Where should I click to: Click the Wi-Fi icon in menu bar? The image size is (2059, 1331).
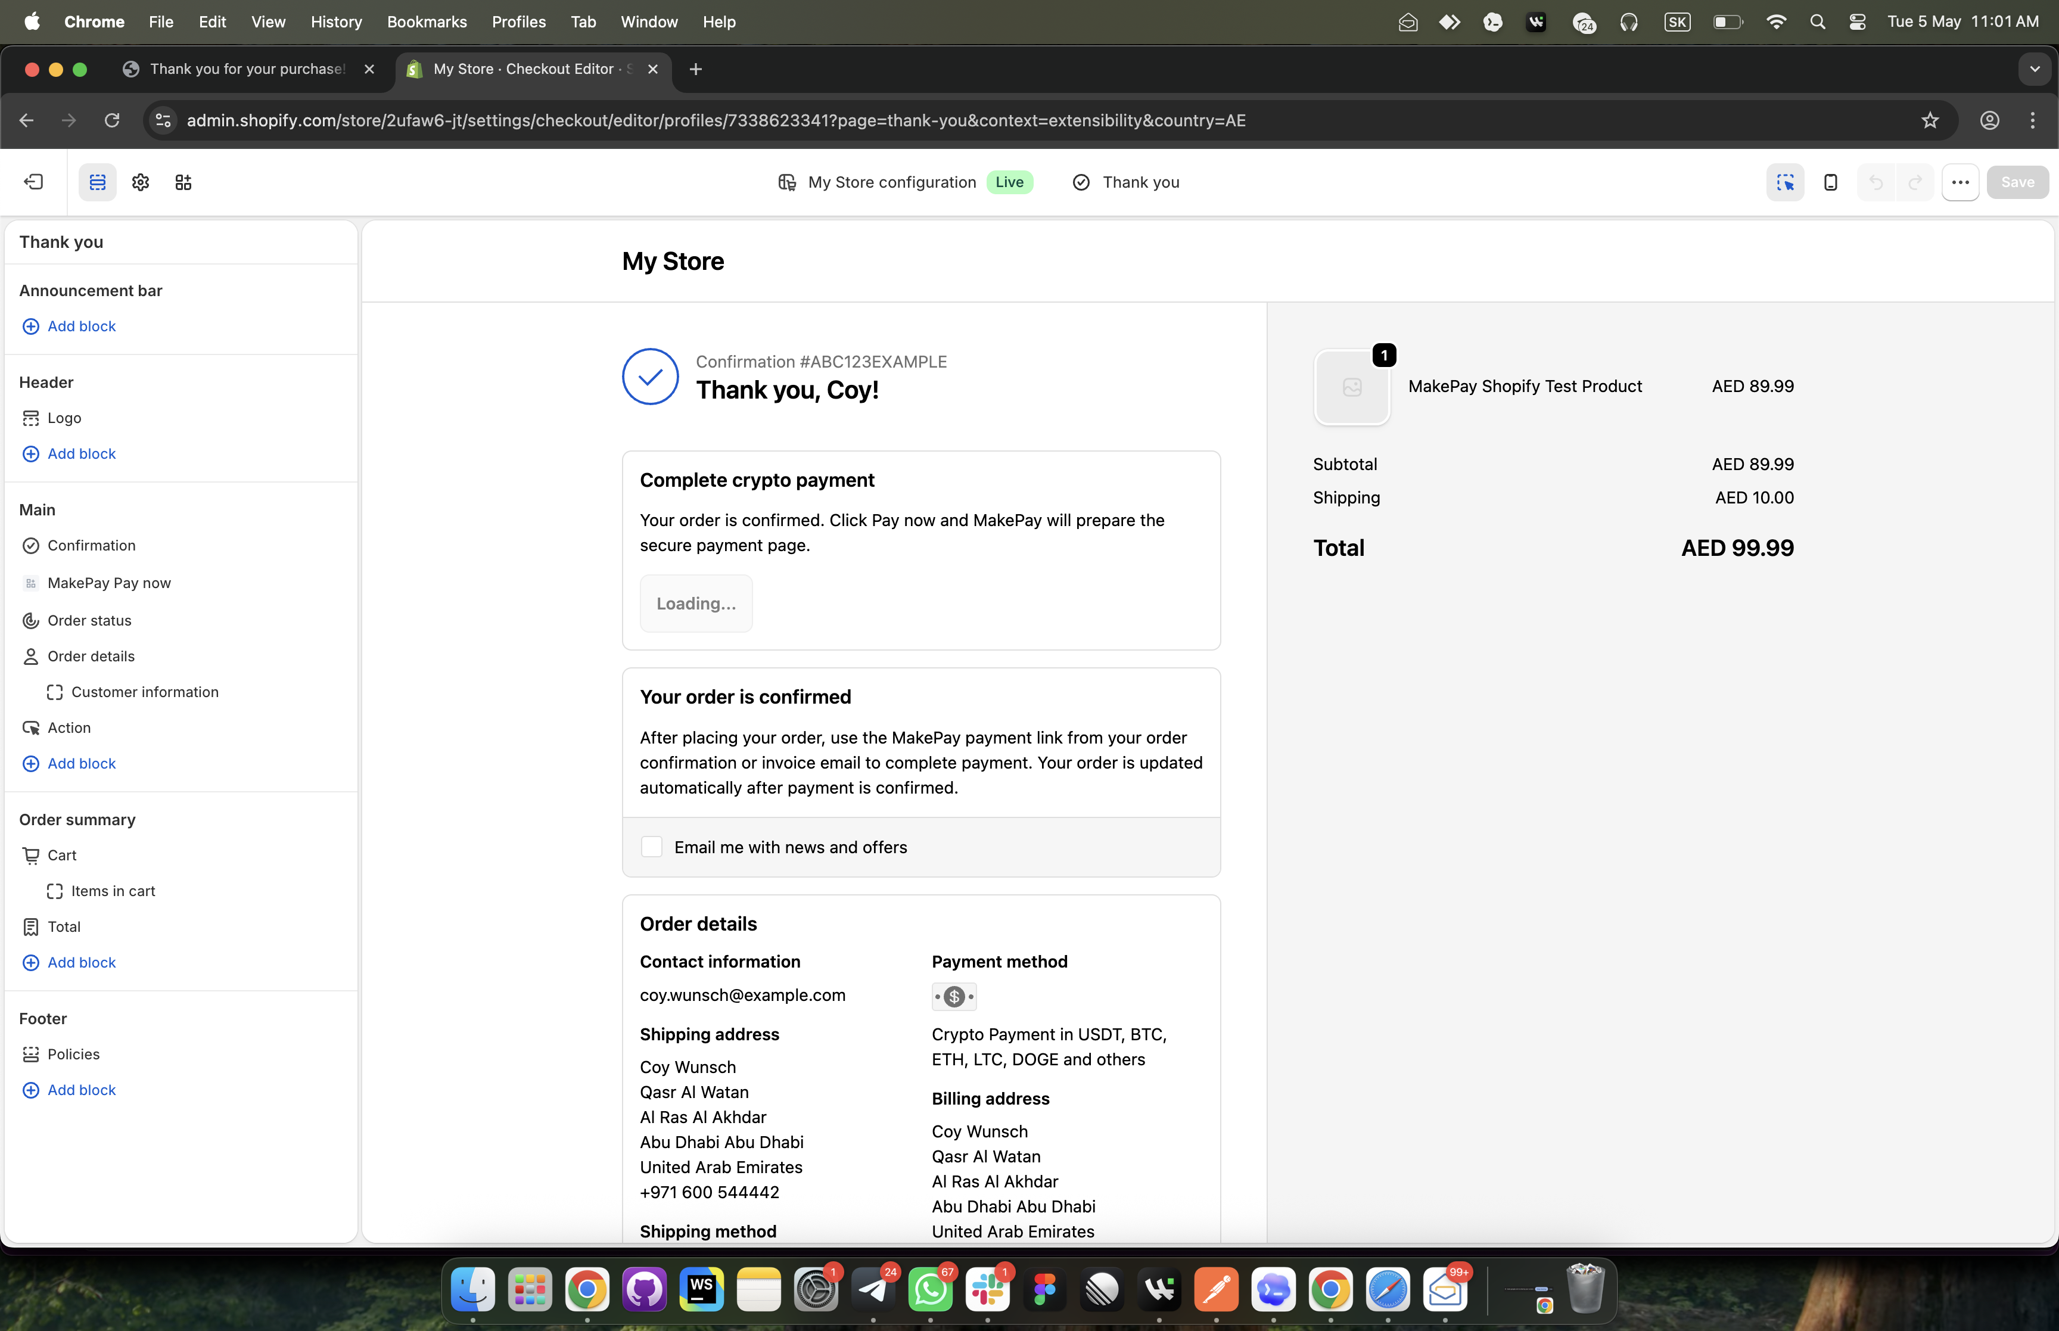1777,21
